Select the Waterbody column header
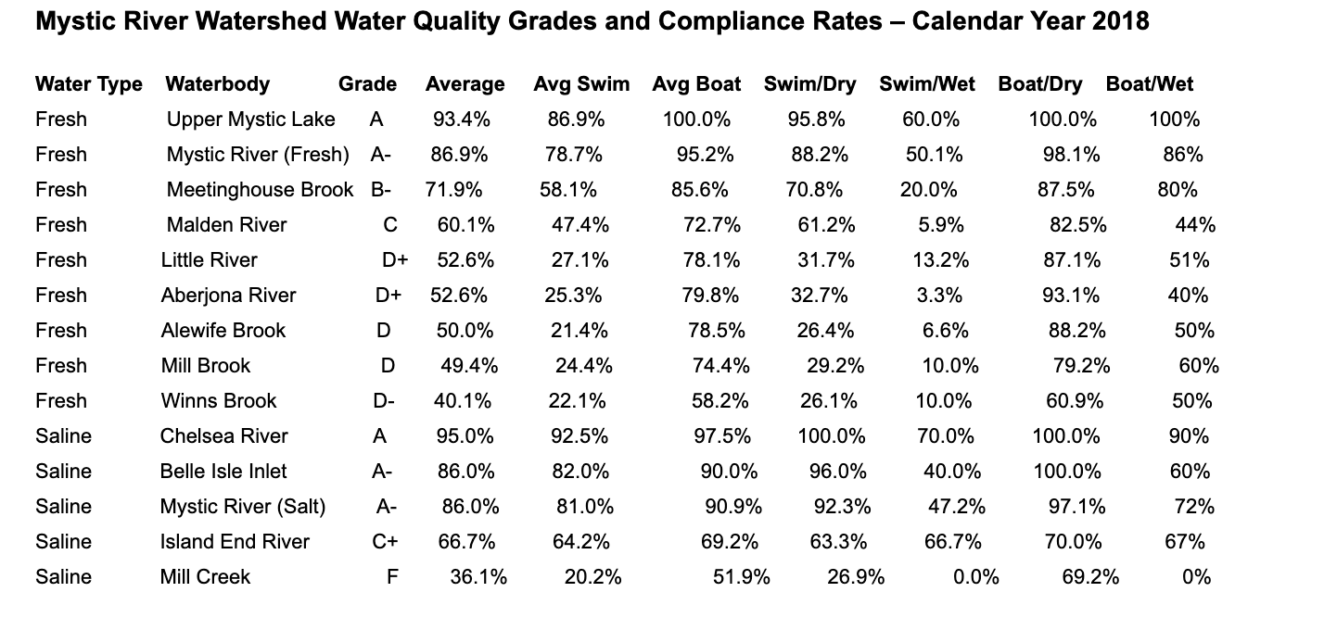 [x=218, y=84]
